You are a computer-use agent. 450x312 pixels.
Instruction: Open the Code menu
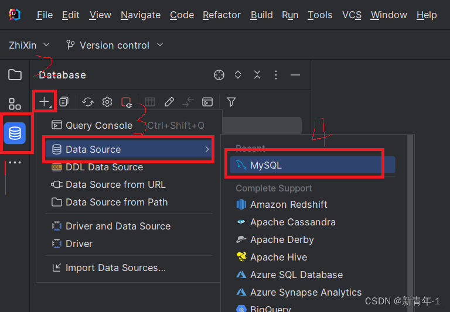[x=182, y=15]
